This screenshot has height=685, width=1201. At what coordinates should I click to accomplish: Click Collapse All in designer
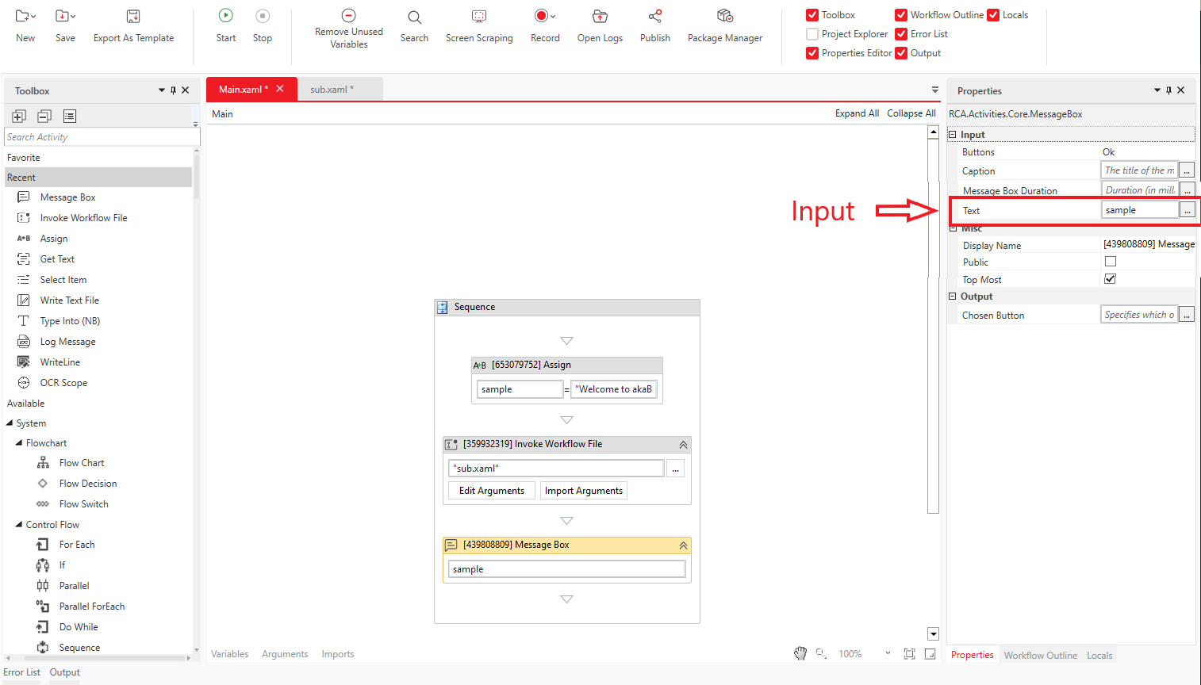coord(911,113)
